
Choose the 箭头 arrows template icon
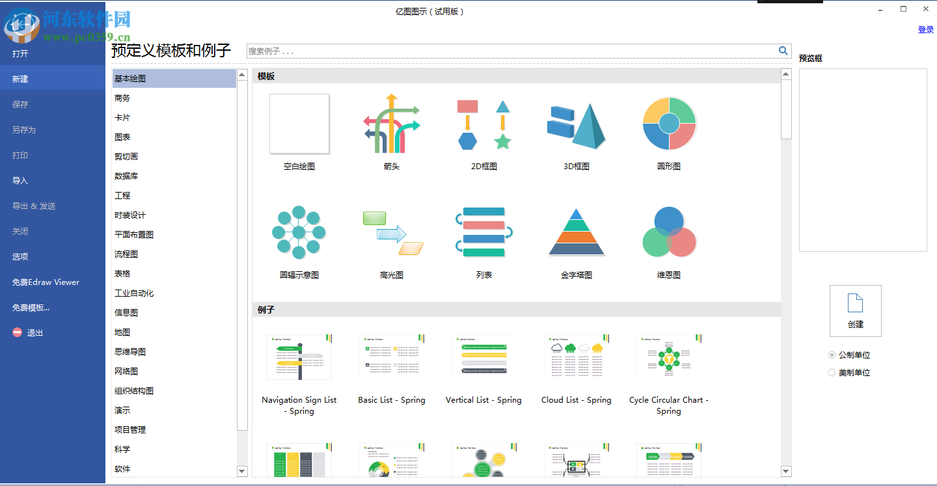pos(392,124)
